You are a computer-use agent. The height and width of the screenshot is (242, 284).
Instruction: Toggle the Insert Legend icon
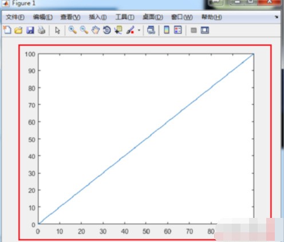click(x=178, y=30)
